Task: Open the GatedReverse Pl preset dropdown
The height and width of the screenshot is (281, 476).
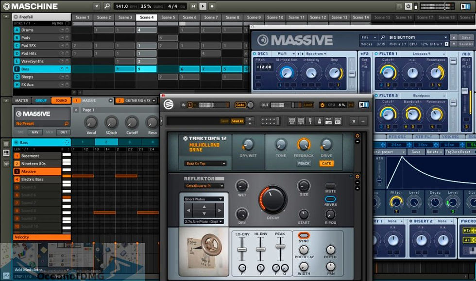Action: click(204, 186)
